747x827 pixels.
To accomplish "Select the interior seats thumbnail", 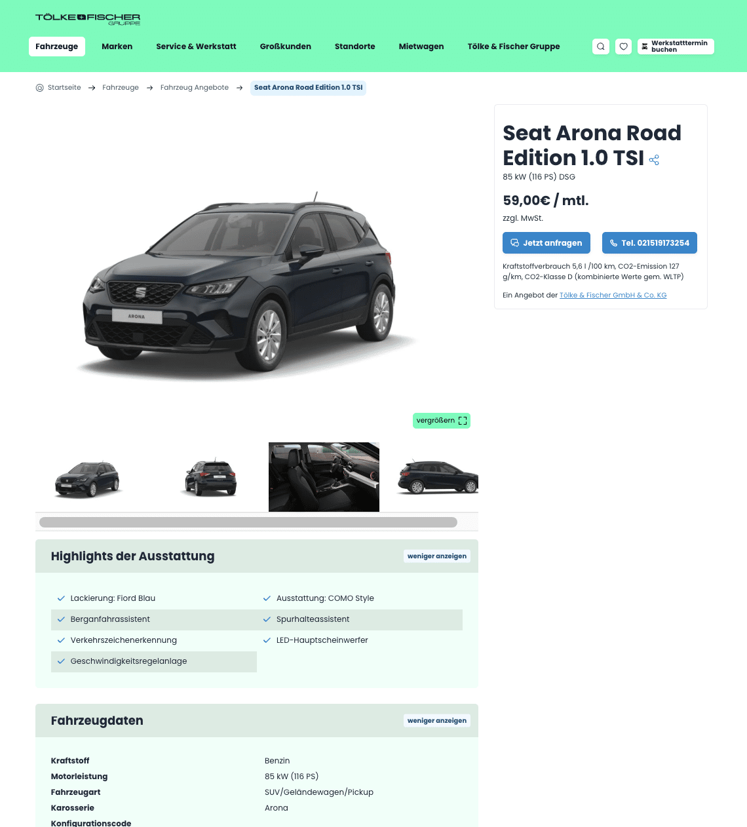I will click(324, 477).
